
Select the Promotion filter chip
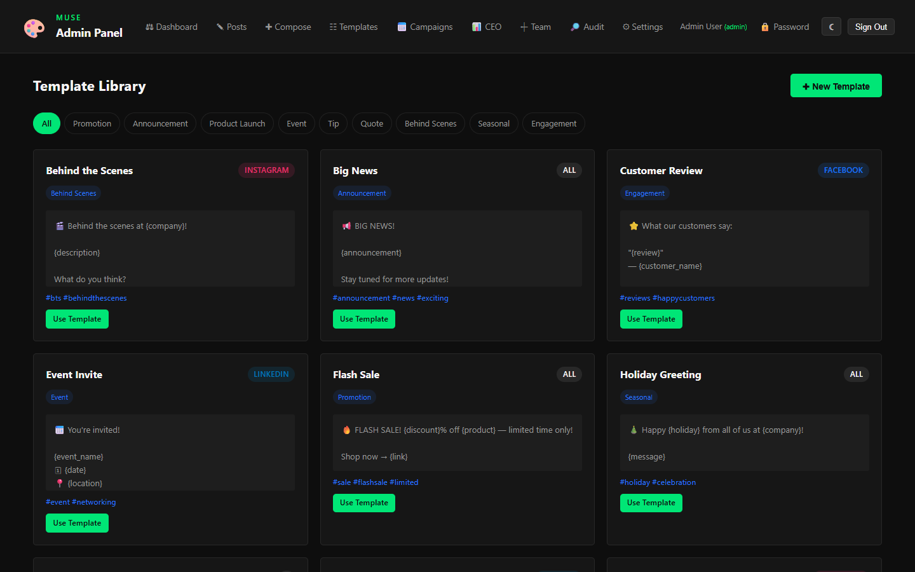tap(91, 123)
